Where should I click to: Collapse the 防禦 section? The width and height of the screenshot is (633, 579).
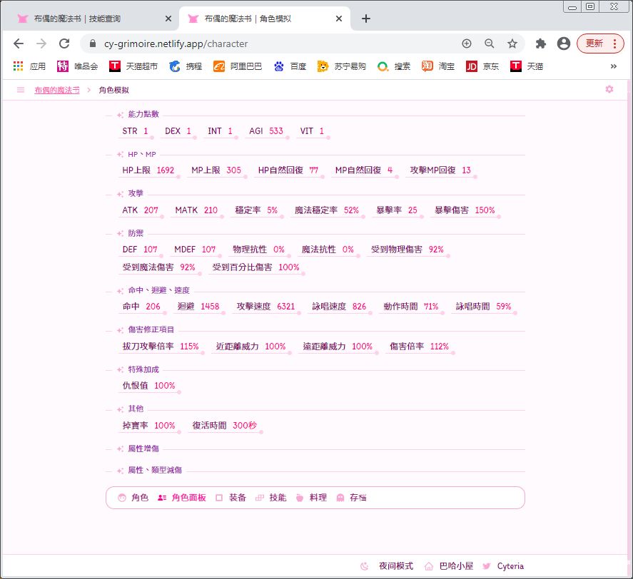click(x=136, y=233)
